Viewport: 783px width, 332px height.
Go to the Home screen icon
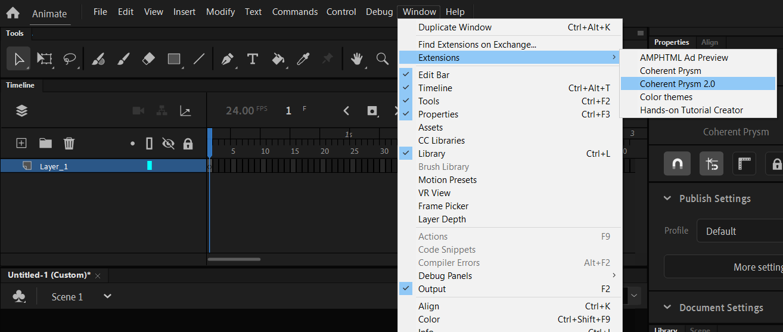[13, 13]
